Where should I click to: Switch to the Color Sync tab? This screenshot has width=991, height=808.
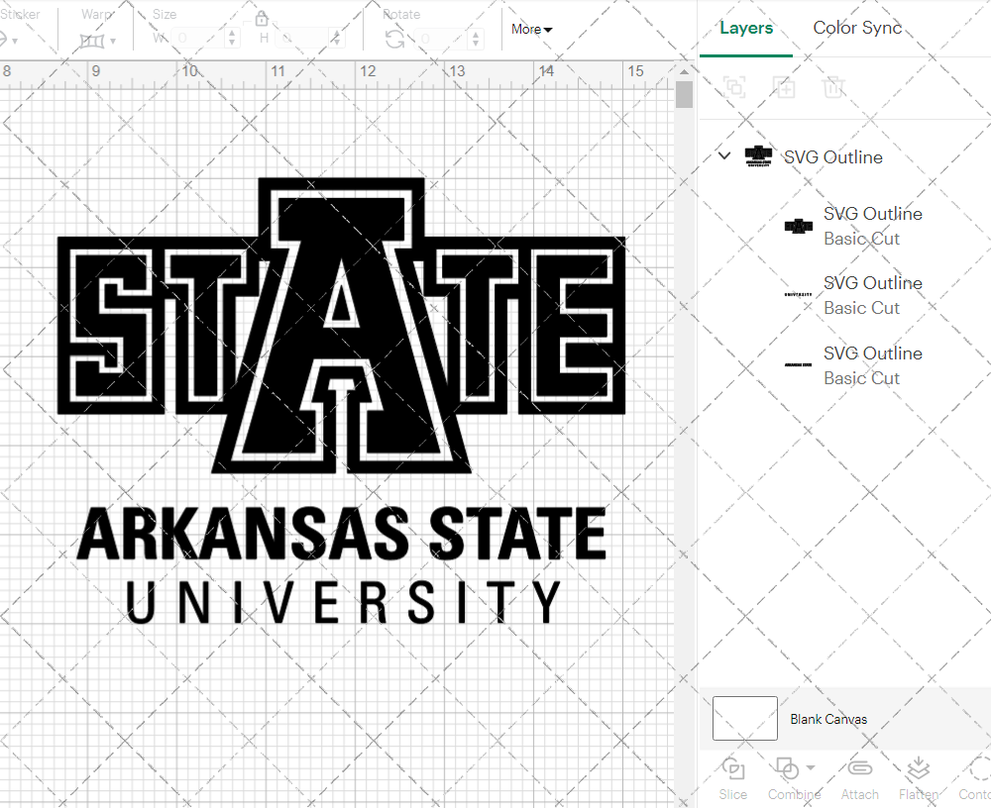pyautogui.click(x=856, y=28)
